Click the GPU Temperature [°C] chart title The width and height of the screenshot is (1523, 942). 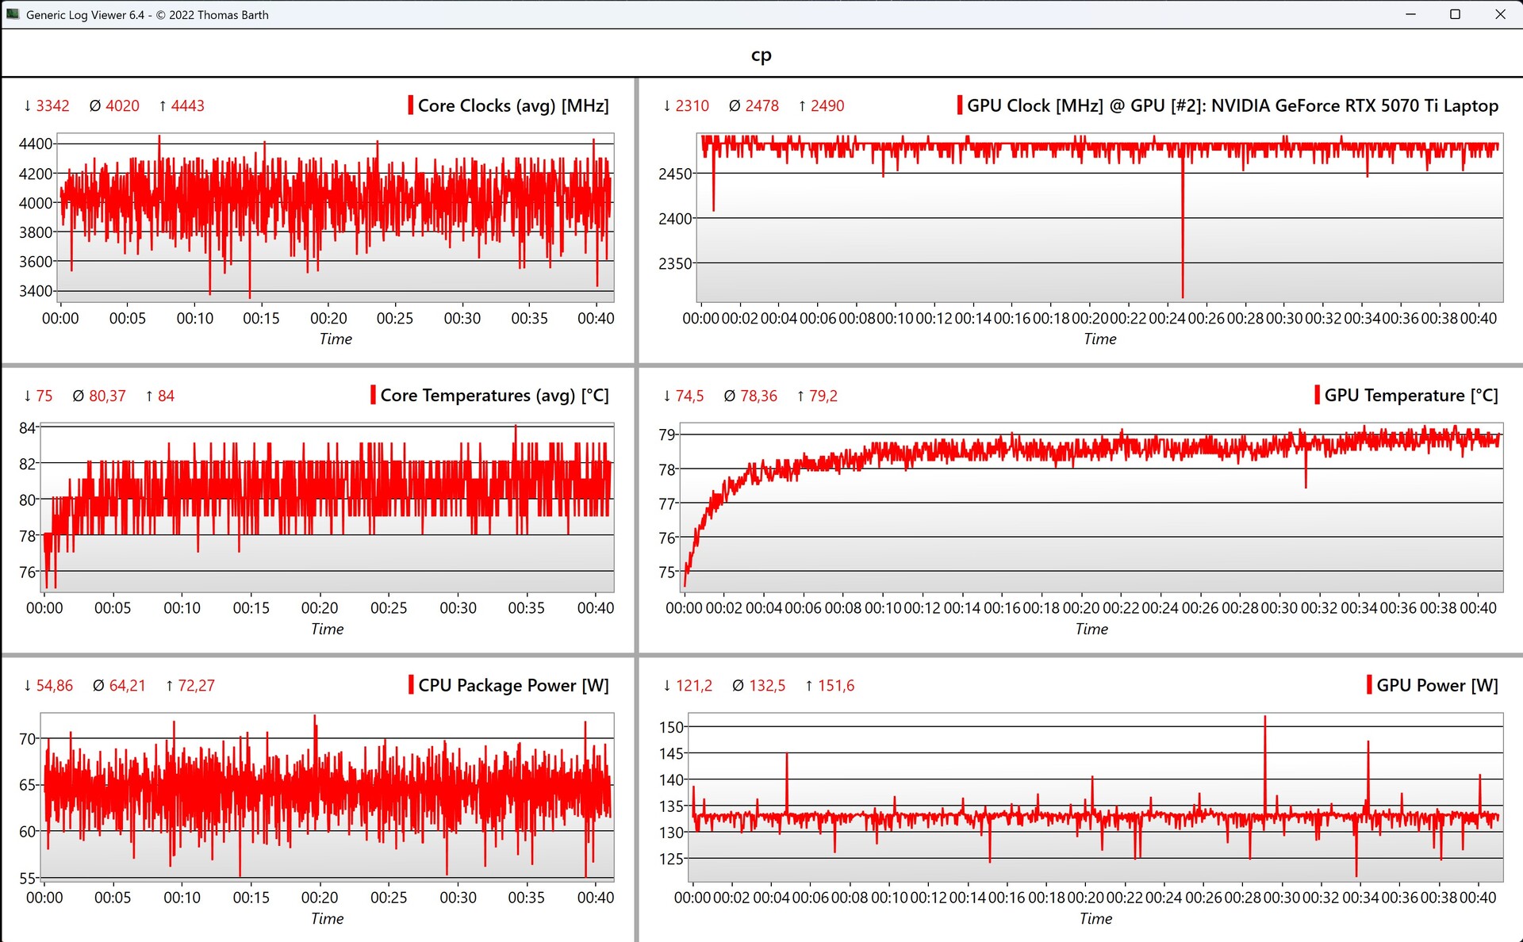pos(1410,395)
